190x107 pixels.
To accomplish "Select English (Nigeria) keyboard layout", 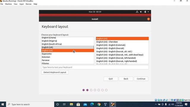I will pyautogui.click(x=67, y=41).
